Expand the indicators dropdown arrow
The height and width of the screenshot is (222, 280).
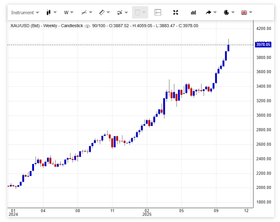(126, 13)
